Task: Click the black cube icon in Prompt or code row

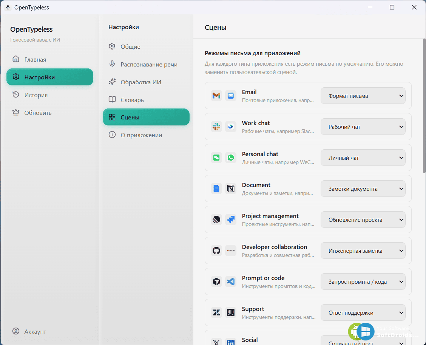Action: coord(216,282)
